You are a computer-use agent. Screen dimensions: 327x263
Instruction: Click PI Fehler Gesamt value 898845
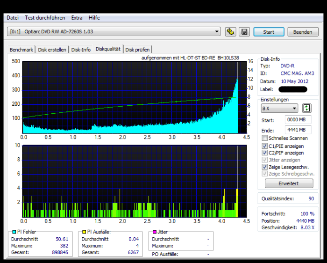[60, 252]
